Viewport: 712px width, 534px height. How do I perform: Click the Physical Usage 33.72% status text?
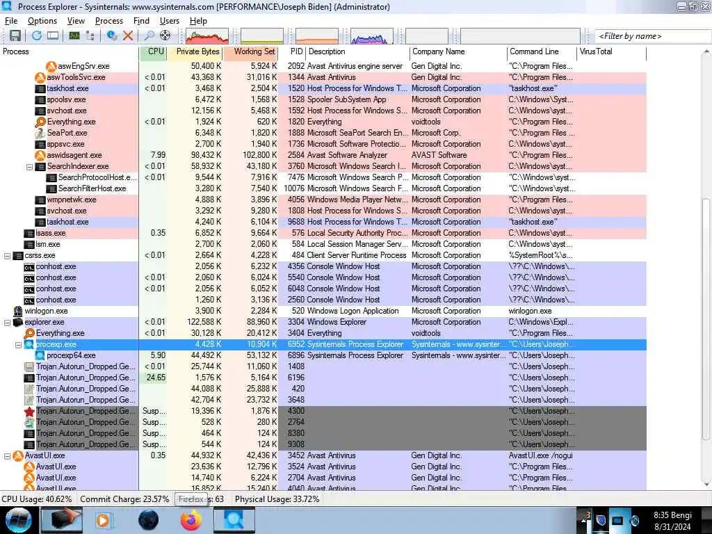point(277,499)
